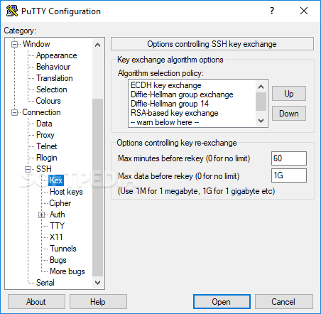Open the Rlogin category
321x314 pixels.
[x=47, y=158]
